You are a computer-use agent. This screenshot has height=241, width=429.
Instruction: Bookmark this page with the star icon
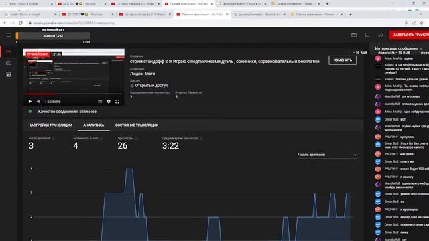pyautogui.click(x=422, y=23)
